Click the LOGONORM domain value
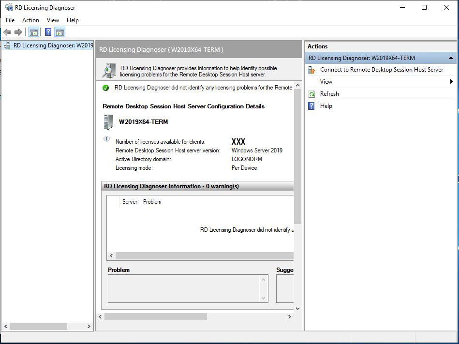 pos(247,159)
